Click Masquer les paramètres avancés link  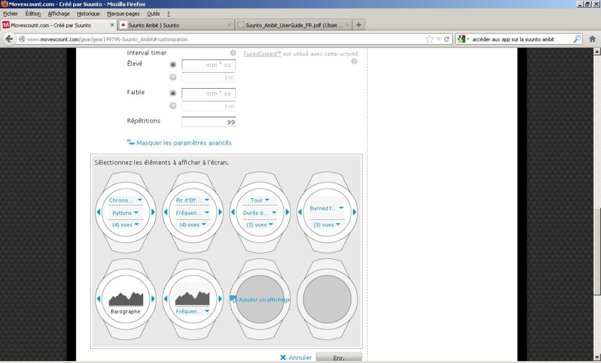coord(184,143)
